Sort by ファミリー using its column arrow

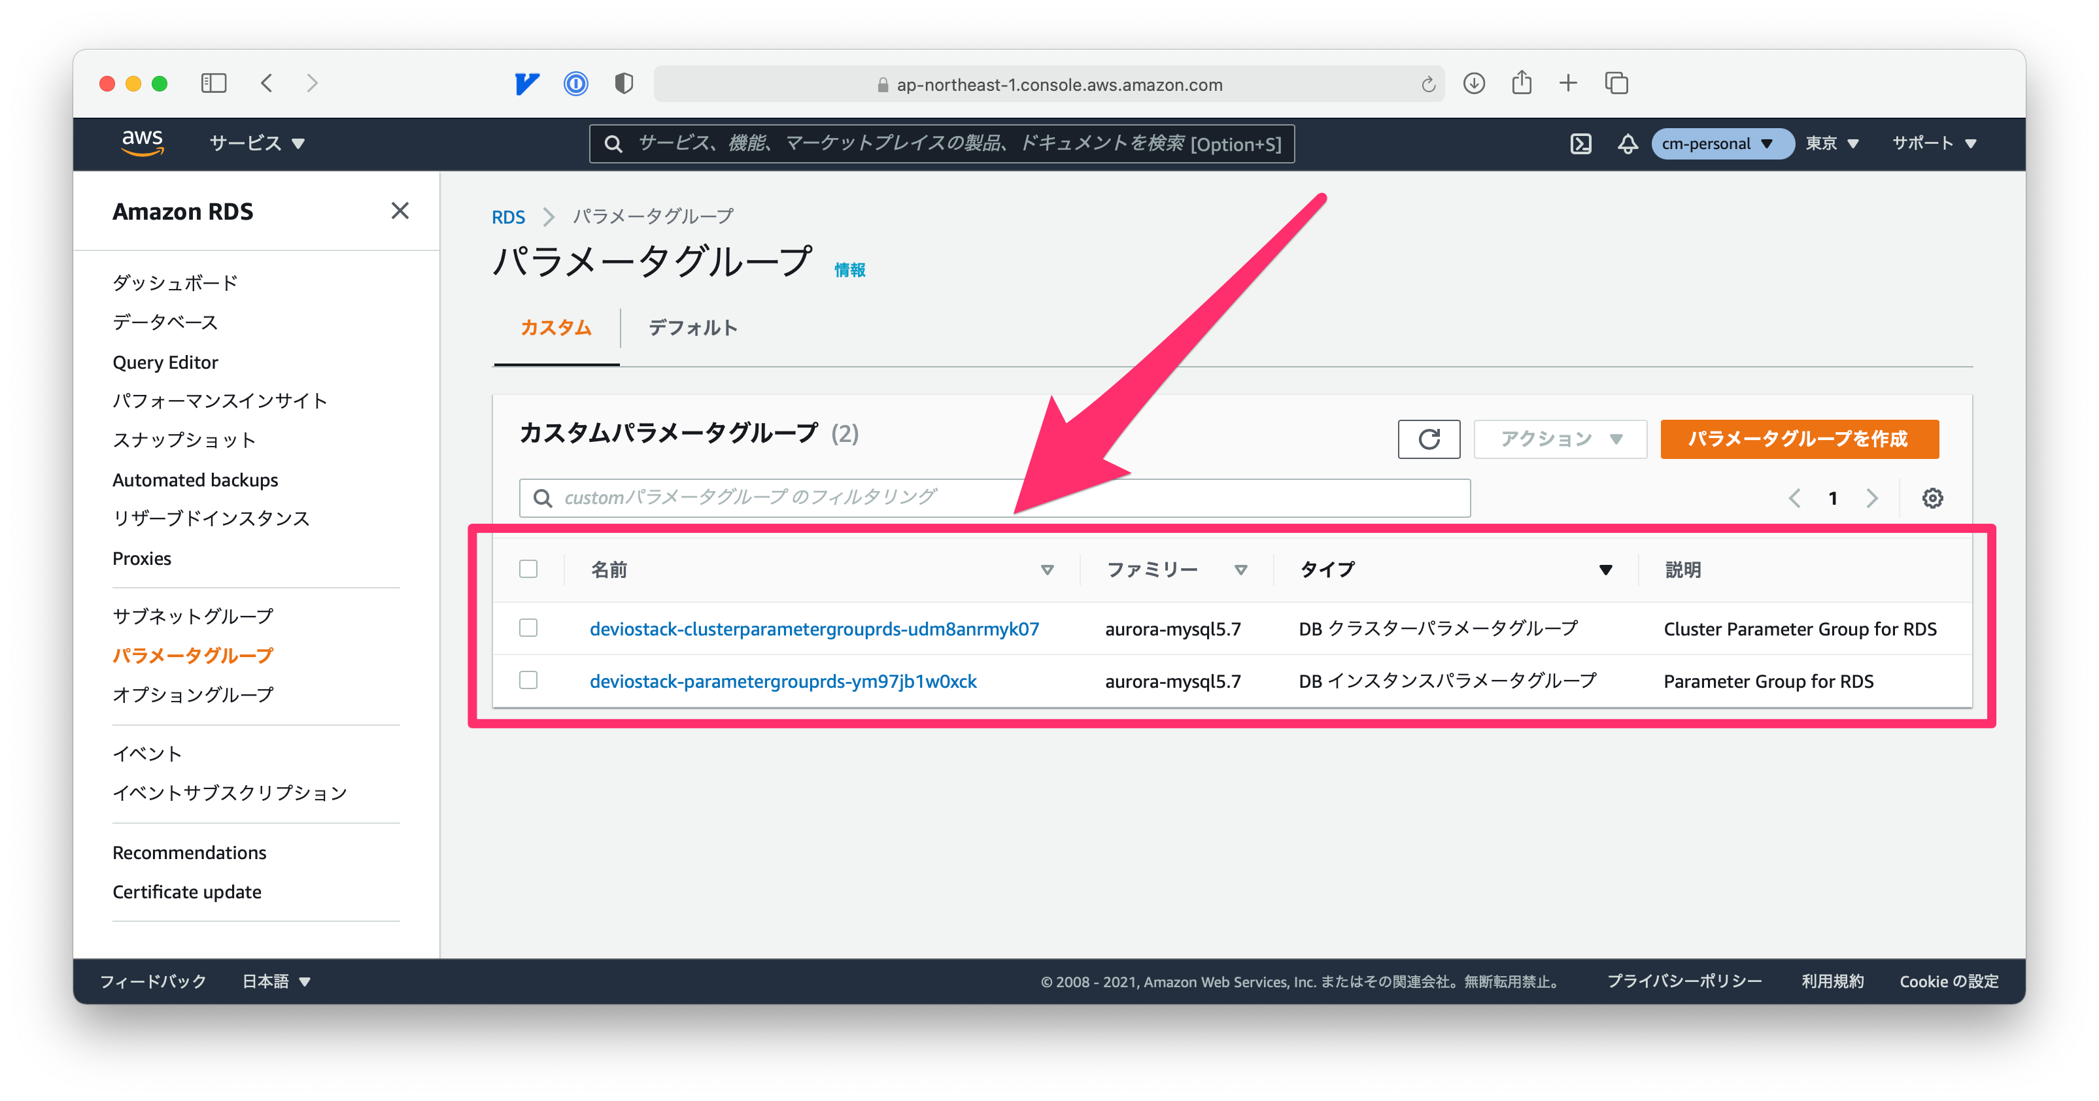coord(1241,569)
